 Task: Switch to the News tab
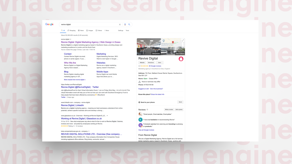81,30
